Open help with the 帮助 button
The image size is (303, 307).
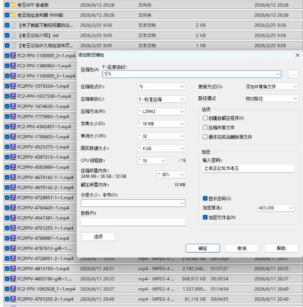point(281,248)
